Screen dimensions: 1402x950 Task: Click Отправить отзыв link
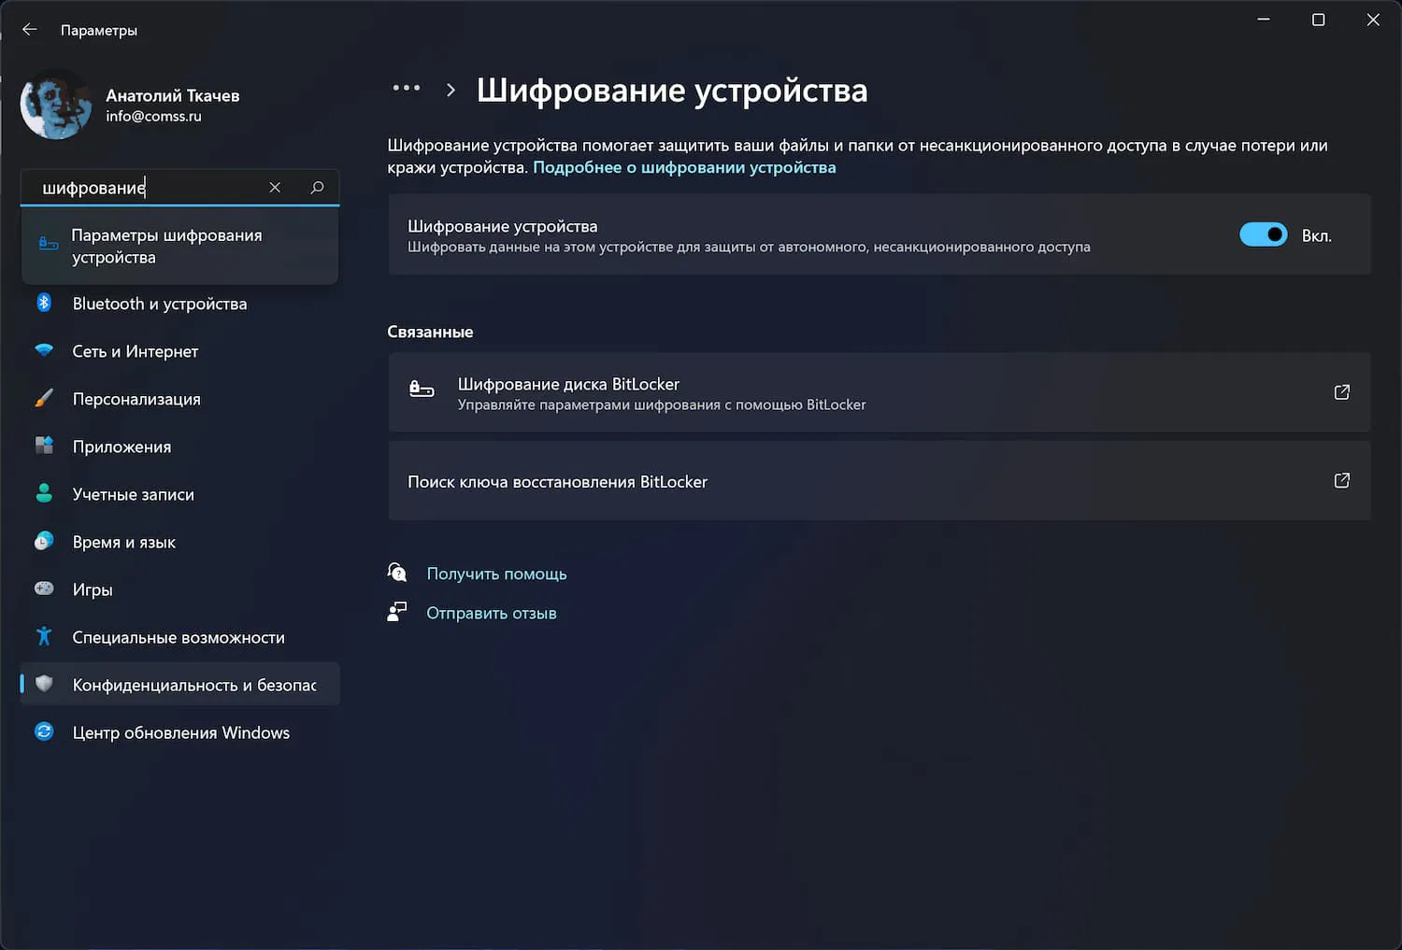pyautogui.click(x=492, y=613)
